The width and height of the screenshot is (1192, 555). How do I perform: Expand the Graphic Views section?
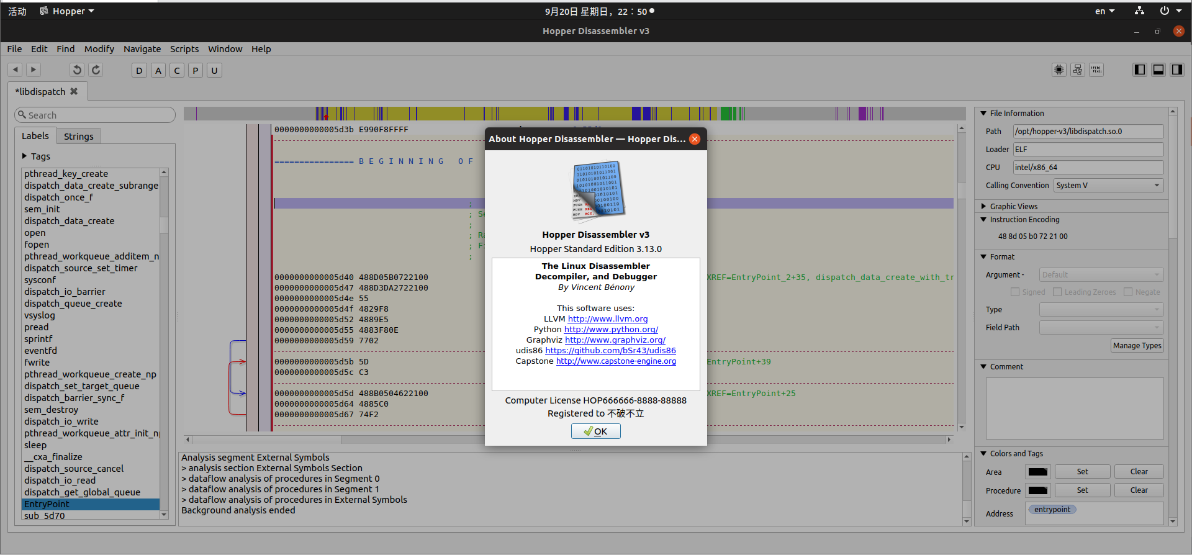click(983, 206)
